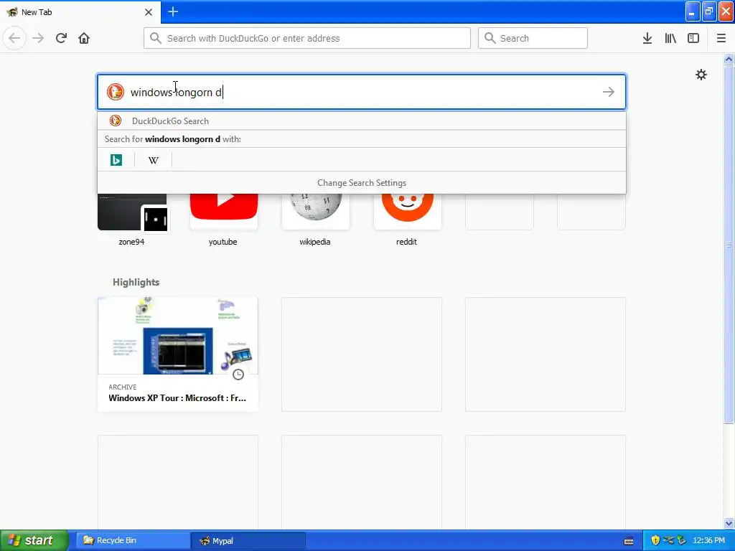Click the on-screen keyboard tray icon
The width and height of the screenshot is (735, 551).
[629, 541]
